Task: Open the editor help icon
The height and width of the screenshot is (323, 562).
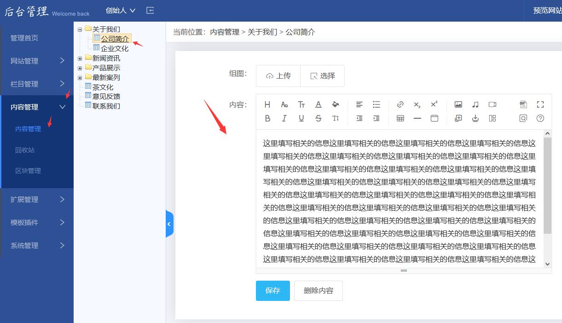Action: pyautogui.click(x=540, y=118)
